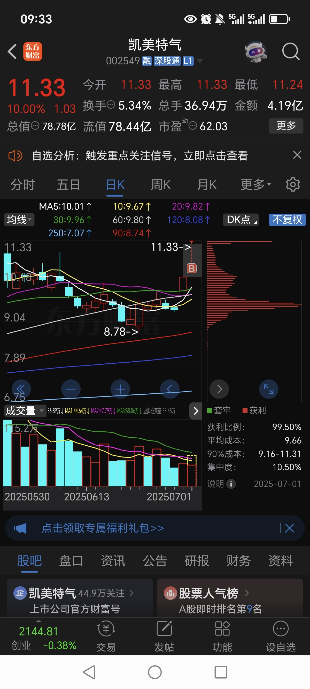Zoom out chart with minus button
310x689 pixels.
coord(71,389)
